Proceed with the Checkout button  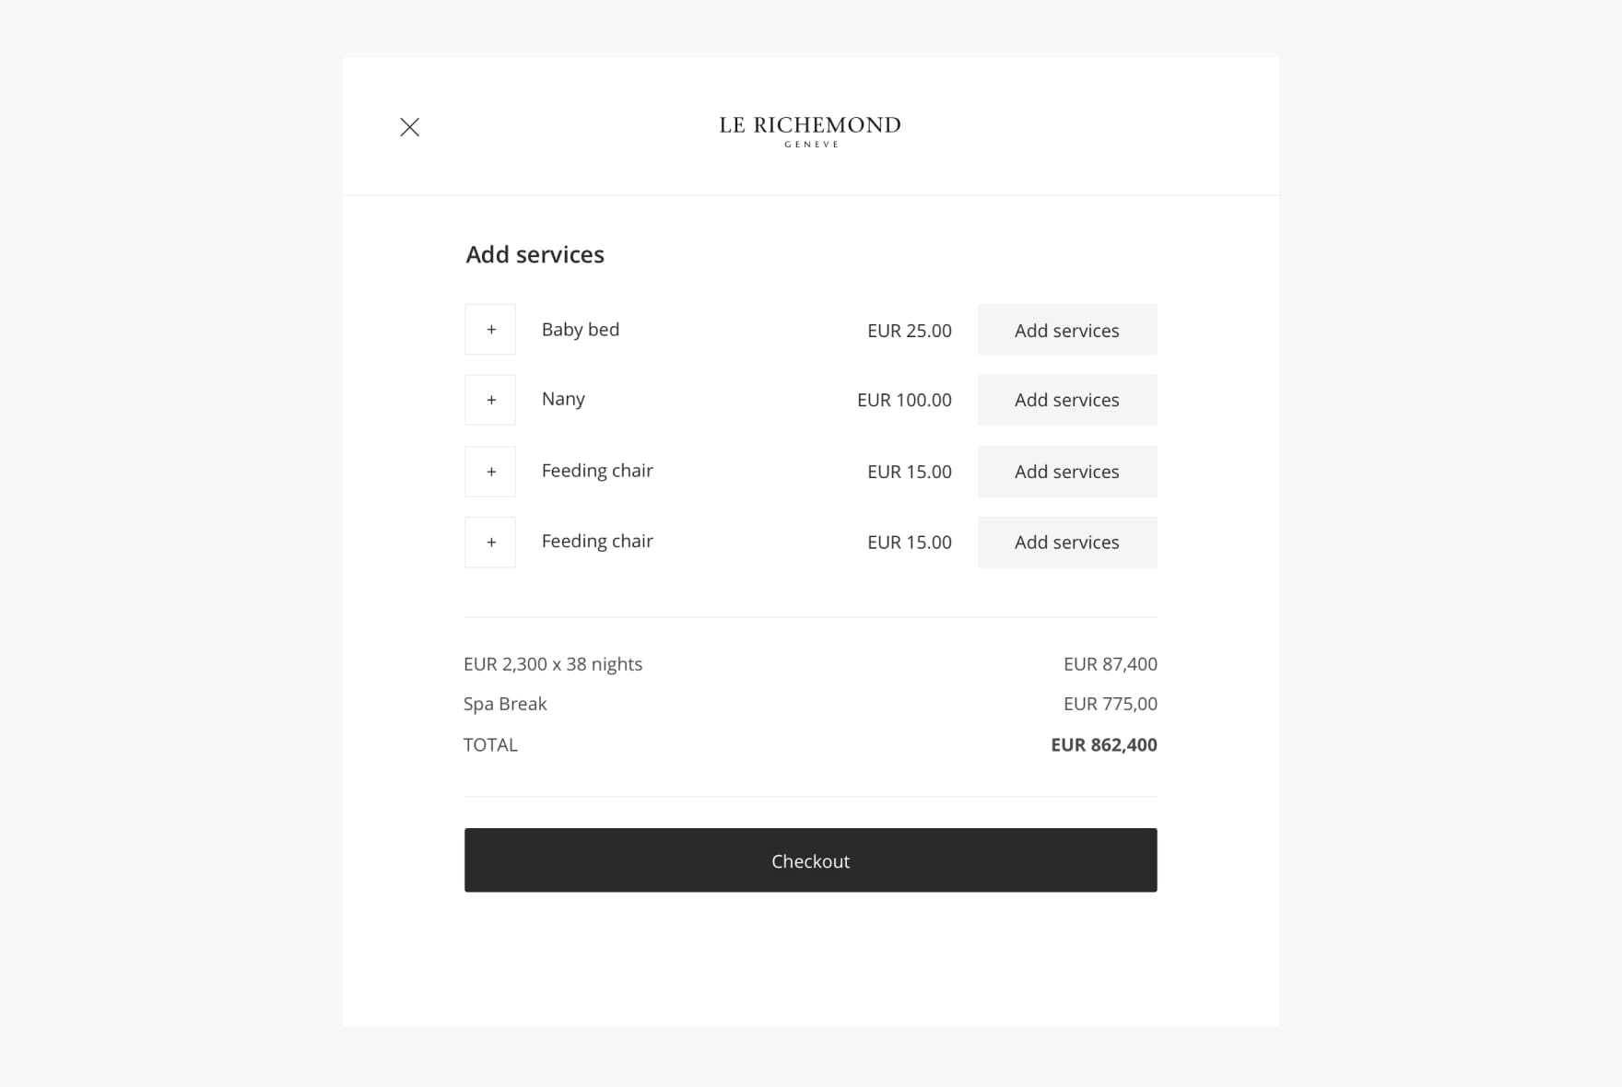point(810,860)
